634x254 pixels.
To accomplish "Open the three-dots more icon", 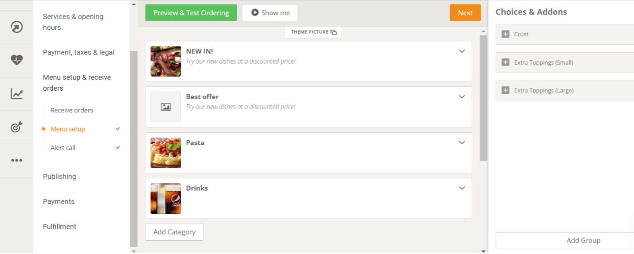I will click(x=16, y=160).
